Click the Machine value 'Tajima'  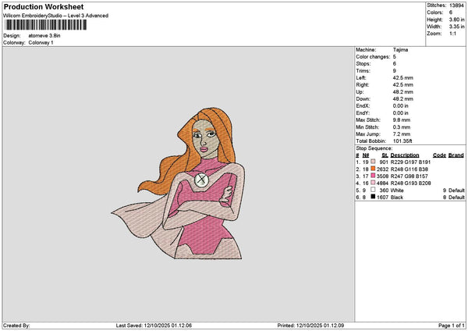click(x=400, y=50)
